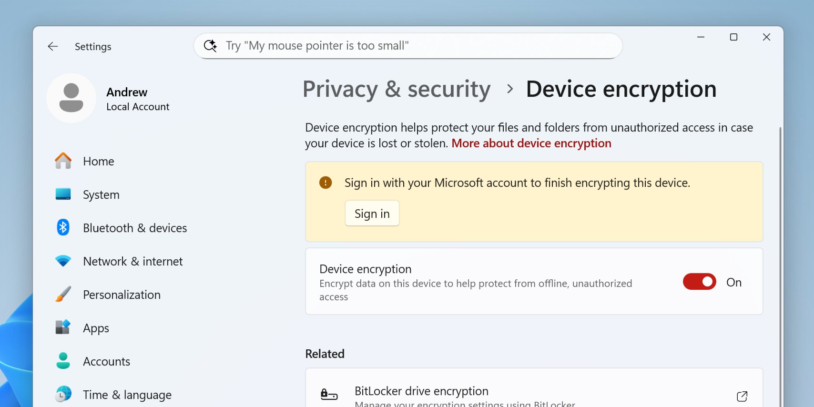Click the Accounts person icon

[63, 361]
